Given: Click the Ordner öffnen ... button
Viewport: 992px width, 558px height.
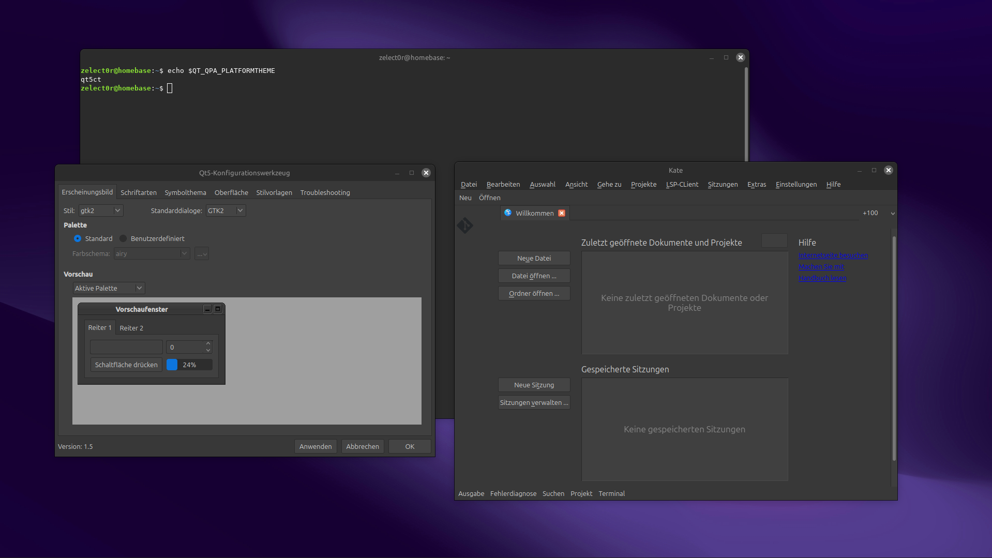Looking at the screenshot, I should 534,293.
